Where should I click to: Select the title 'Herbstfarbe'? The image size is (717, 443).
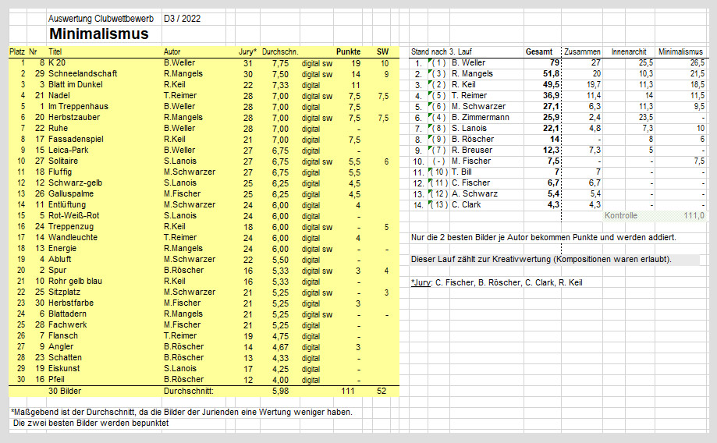(71, 303)
